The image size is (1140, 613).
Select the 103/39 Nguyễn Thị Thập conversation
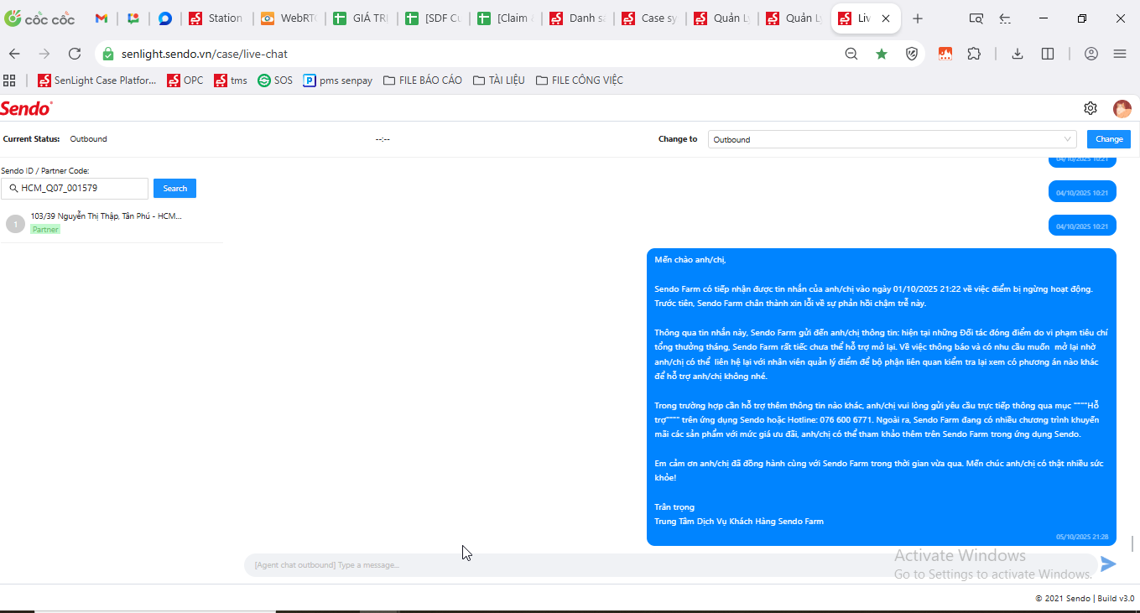[x=111, y=223]
